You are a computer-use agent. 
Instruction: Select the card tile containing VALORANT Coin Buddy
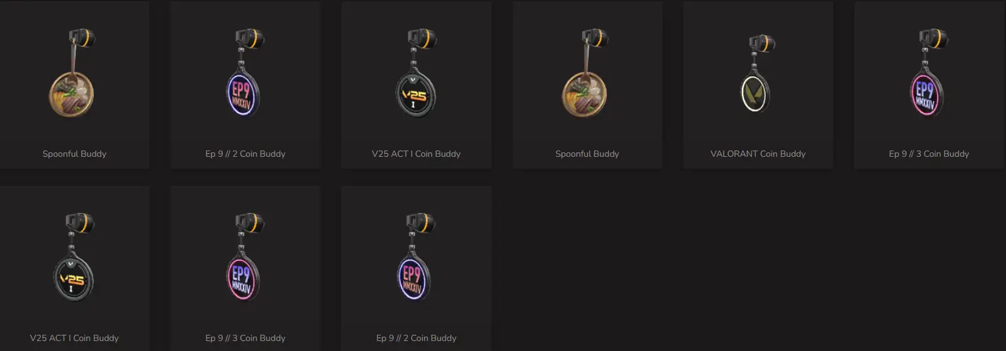(758, 84)
